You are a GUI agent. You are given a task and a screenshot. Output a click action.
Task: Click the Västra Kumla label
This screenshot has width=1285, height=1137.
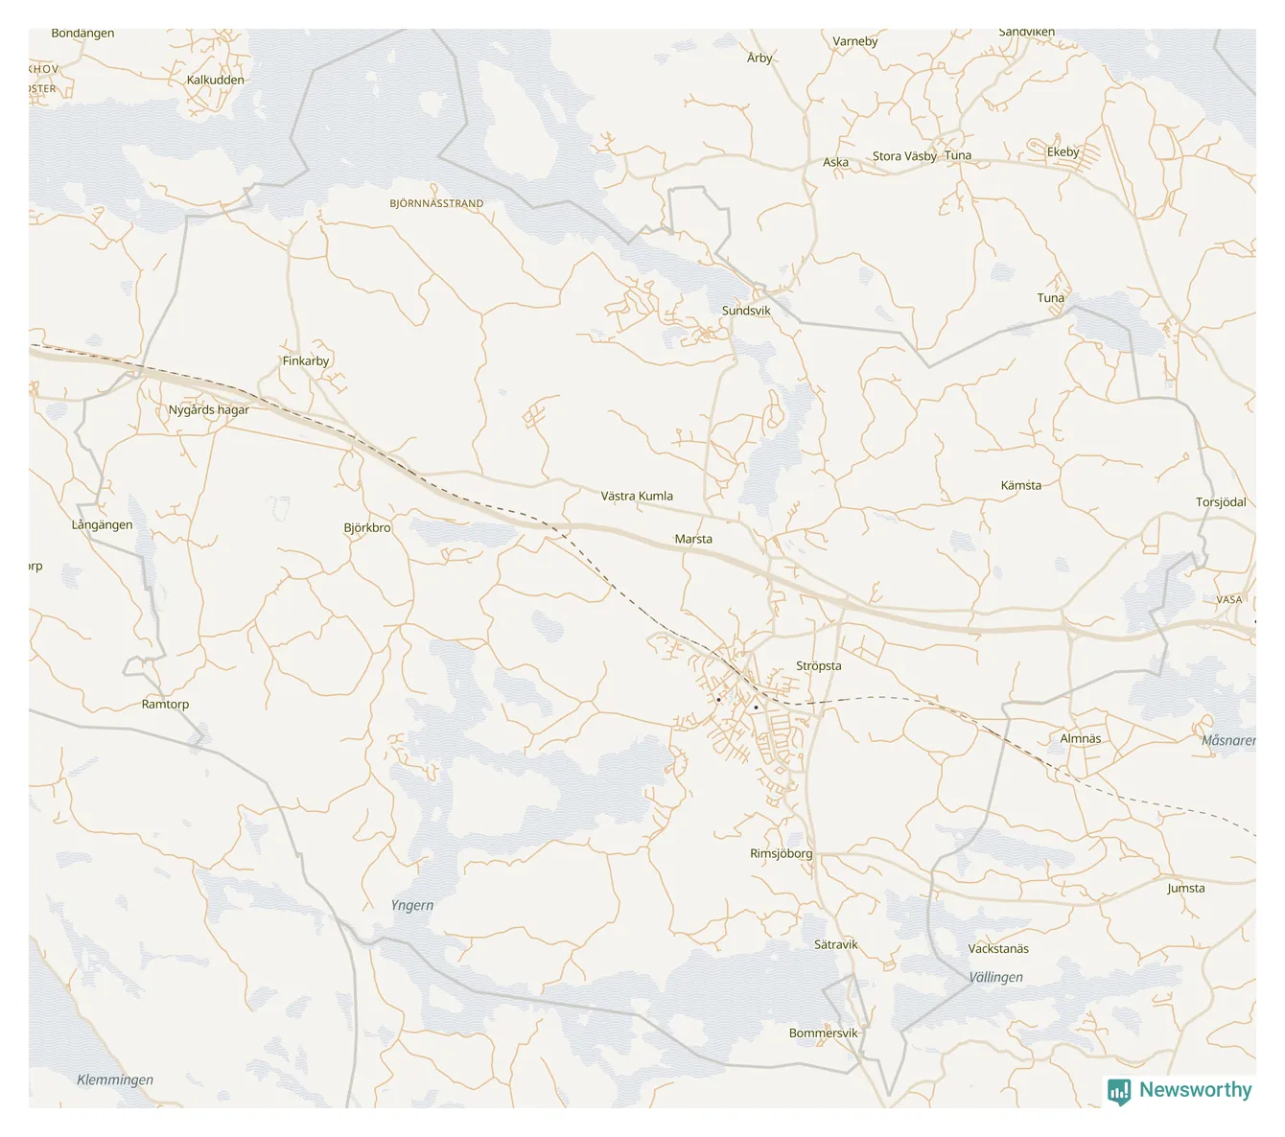[x=637, y=496]
